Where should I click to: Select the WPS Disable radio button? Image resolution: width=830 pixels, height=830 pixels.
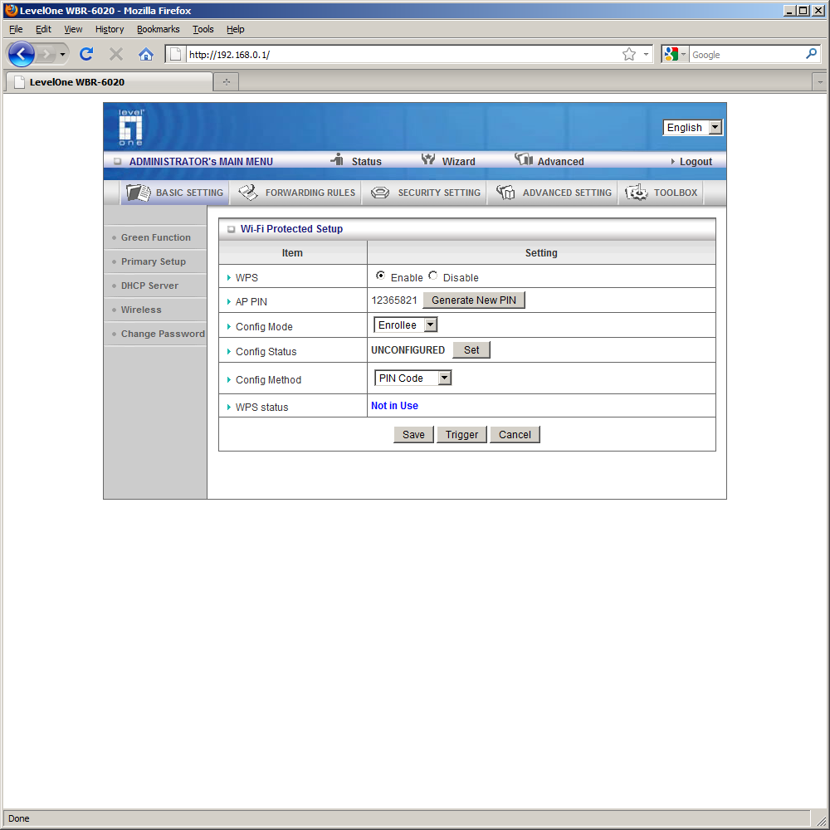pos(433,276)
